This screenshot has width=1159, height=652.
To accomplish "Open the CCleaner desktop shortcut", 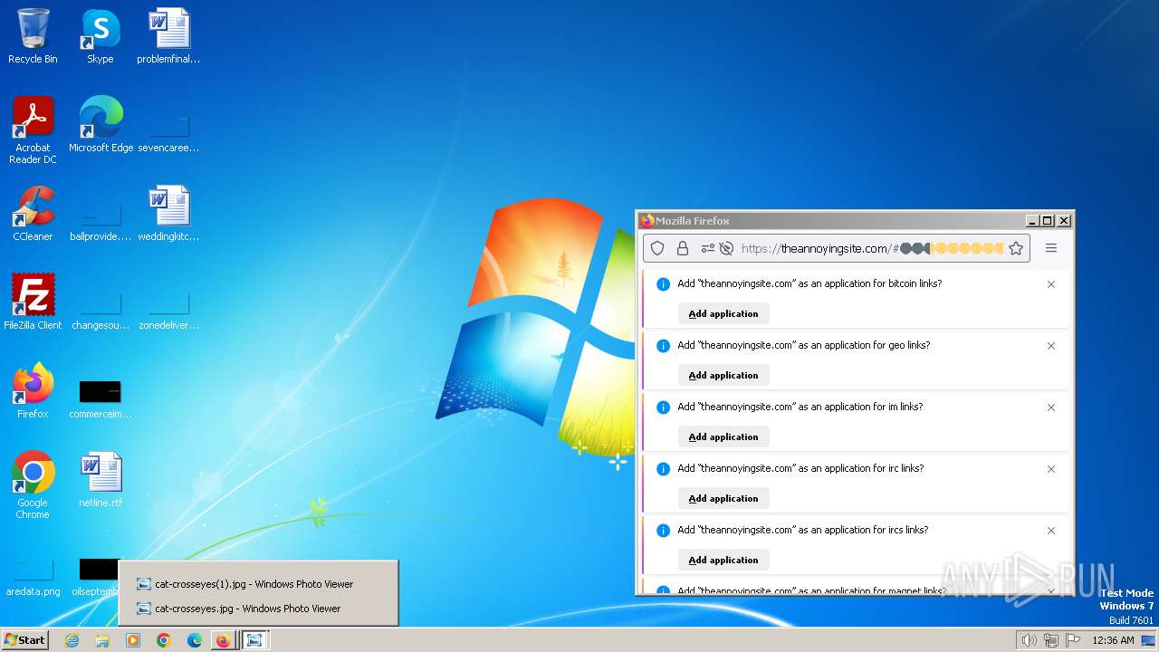I will [33, 213].
